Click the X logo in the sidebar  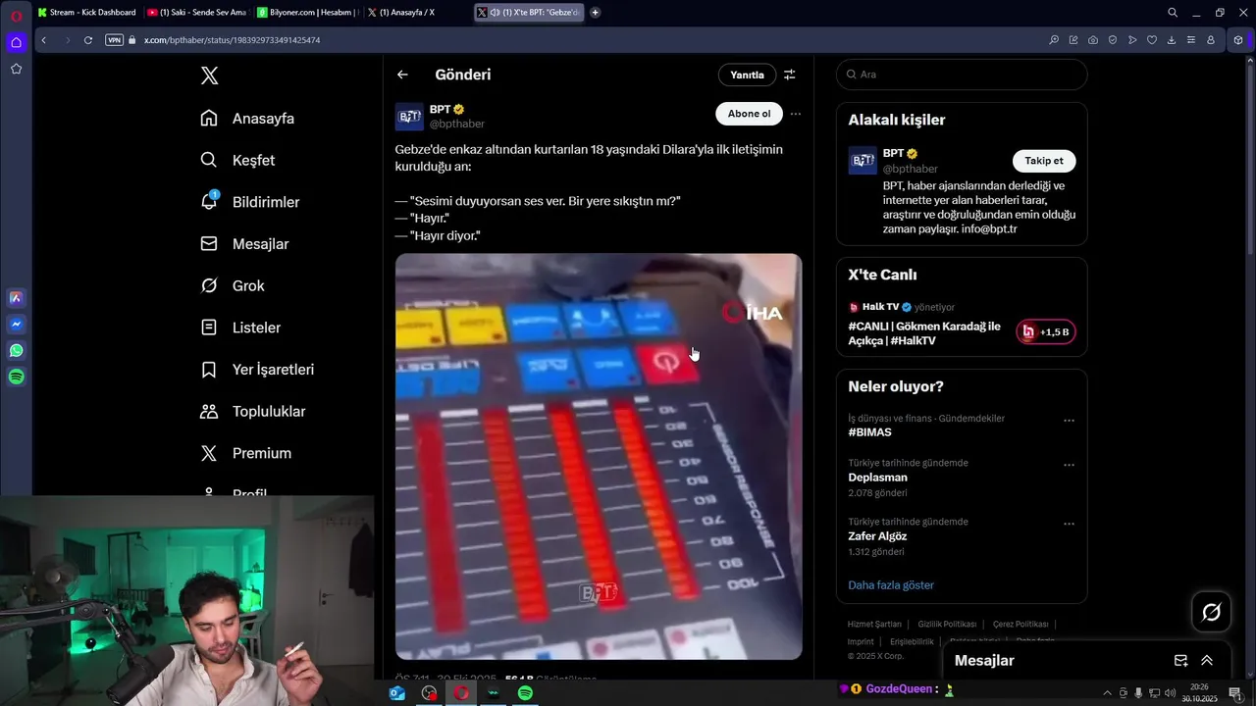pyautogui.click(x=209, y=76)
